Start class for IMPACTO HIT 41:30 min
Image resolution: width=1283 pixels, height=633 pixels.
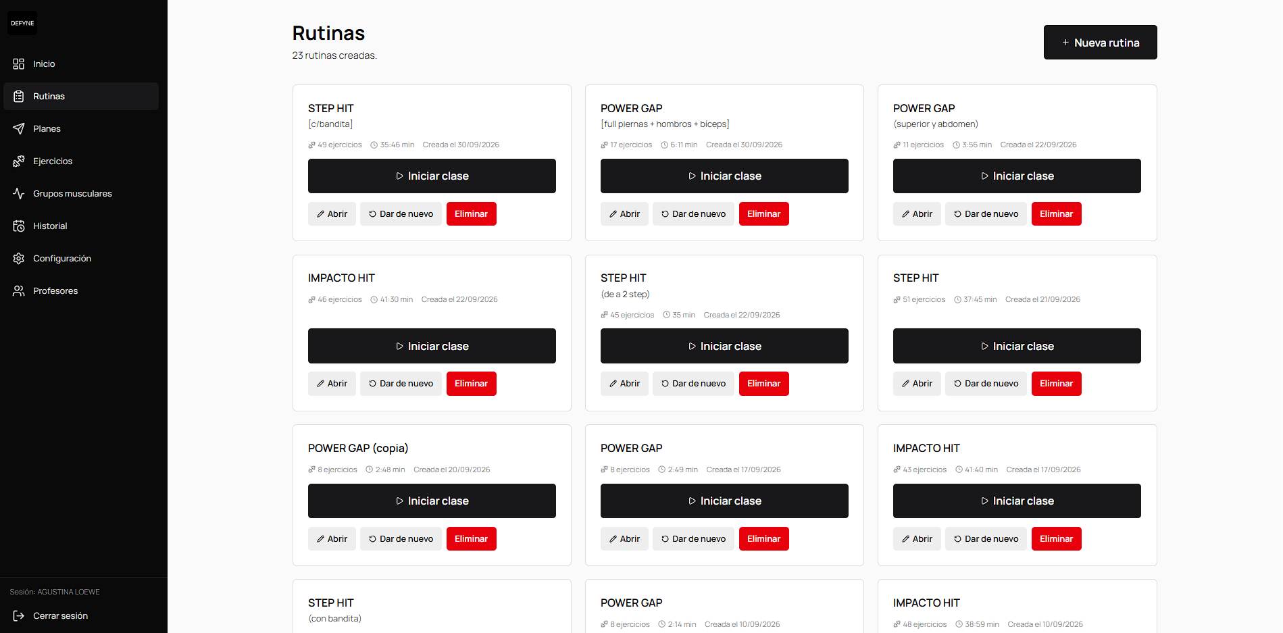tap(432, 346)
